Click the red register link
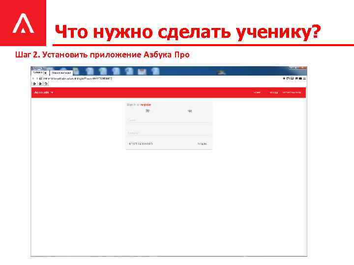Viewport: 354px width, 265px height. 146,105
